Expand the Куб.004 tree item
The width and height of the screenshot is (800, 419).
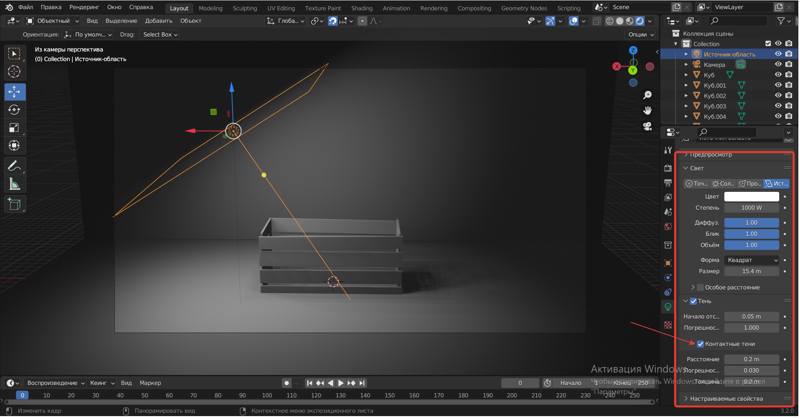[x=686, y=117]
